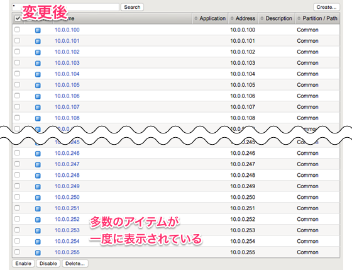
Task: Open the 10.0.0.100 name link
Action: pyautogui.click(x=67, y=30)
